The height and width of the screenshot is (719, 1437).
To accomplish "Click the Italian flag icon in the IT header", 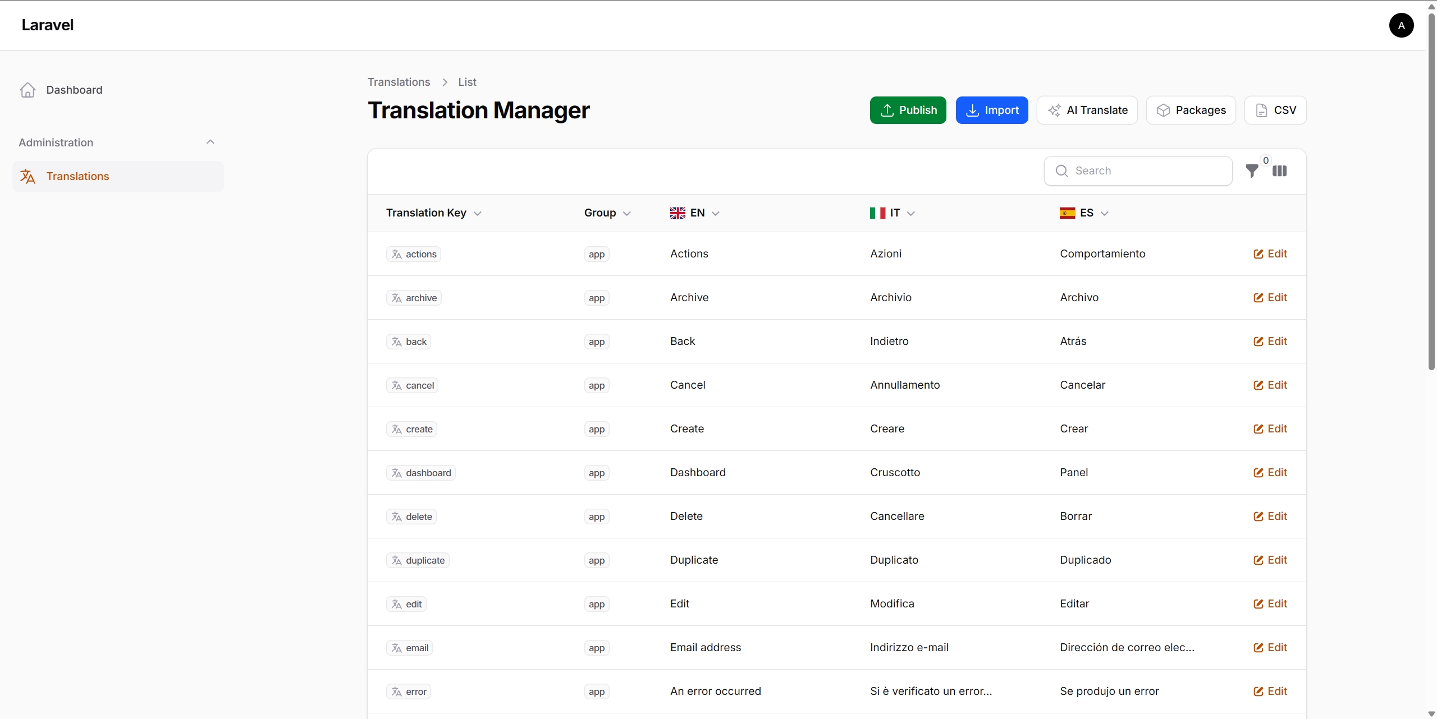I will [x=876, y=213].
